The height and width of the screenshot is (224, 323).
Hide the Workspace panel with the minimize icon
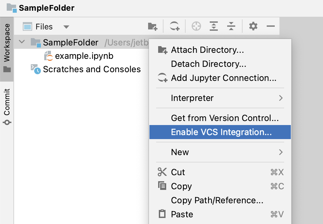[x=271, y=26]
